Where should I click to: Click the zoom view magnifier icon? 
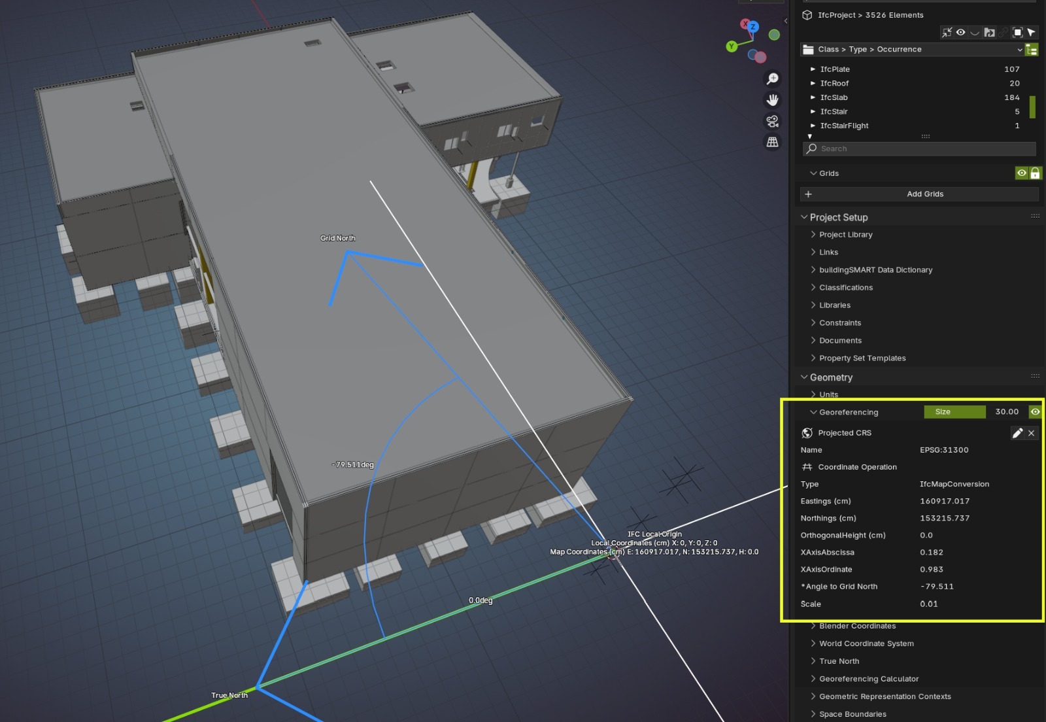(772, 79)
